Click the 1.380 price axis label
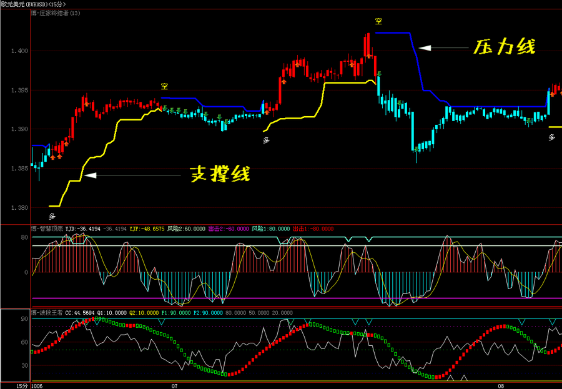The width and height of the screenshot is (562, 389). [x=19, y=207]
